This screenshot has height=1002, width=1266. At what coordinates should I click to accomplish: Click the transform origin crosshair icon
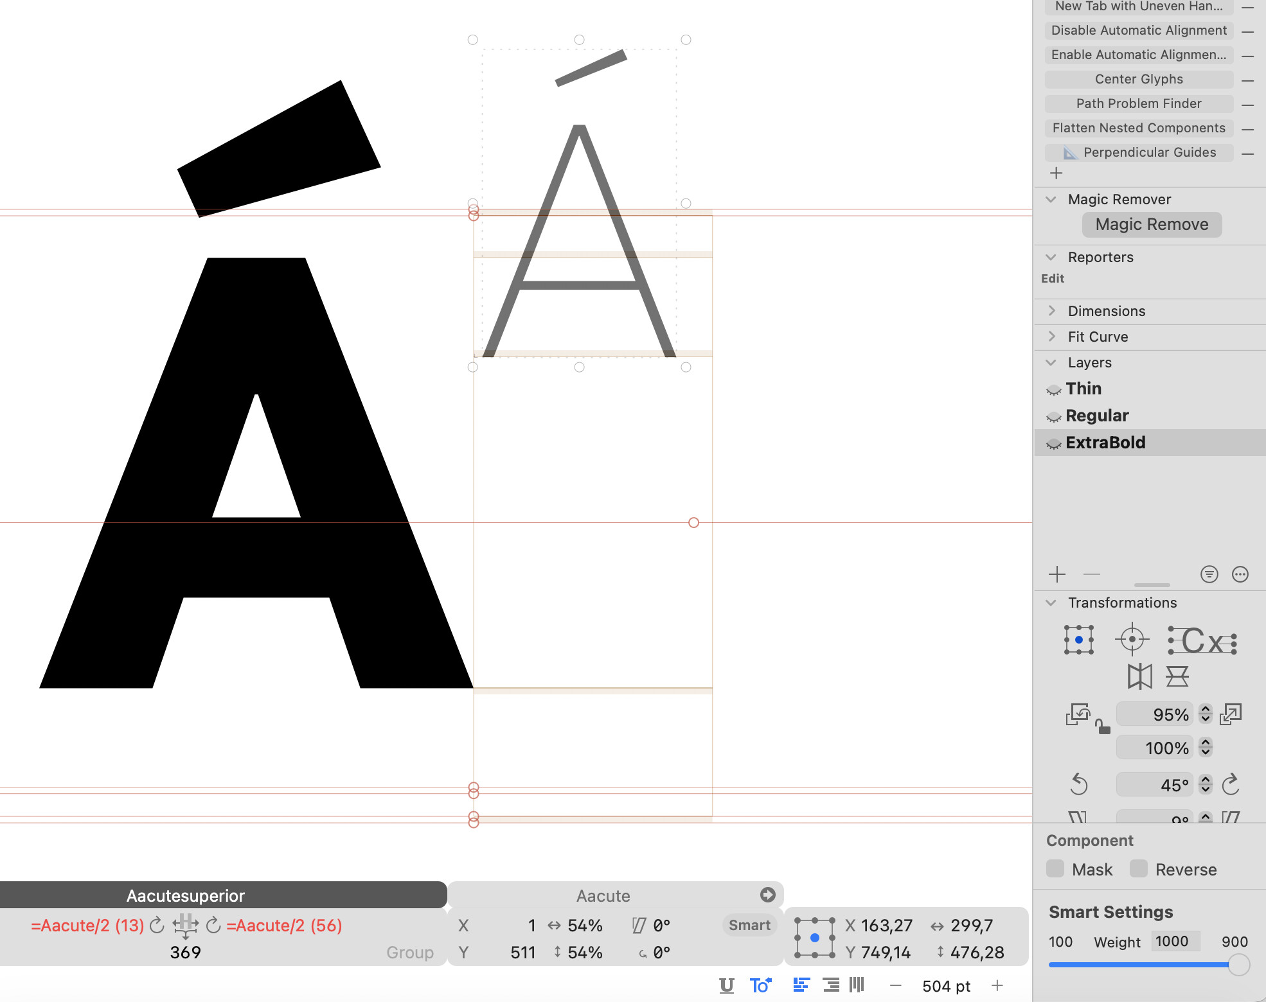click(x=1132, y=640)
